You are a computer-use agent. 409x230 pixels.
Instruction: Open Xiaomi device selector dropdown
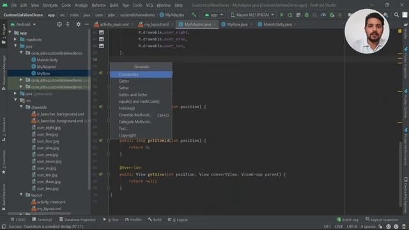[252, 15]
